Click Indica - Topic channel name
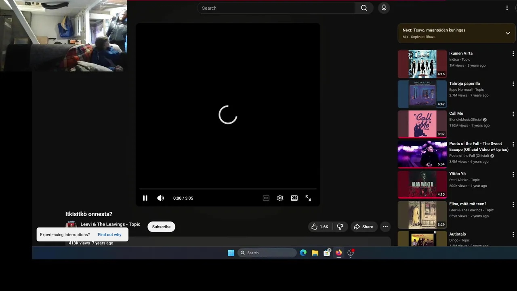The image size is (517, 291). [x=460, y=59]
